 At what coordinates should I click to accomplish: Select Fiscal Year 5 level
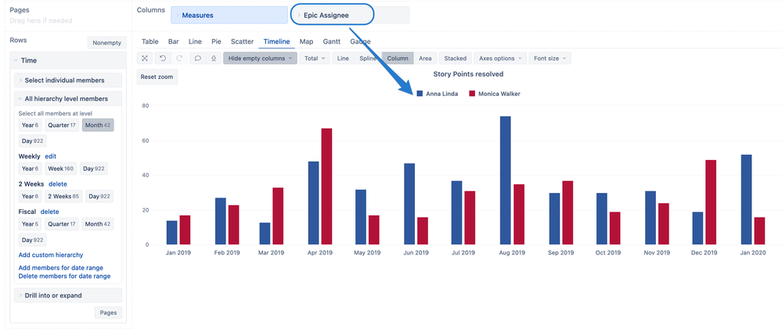[30, 224]
